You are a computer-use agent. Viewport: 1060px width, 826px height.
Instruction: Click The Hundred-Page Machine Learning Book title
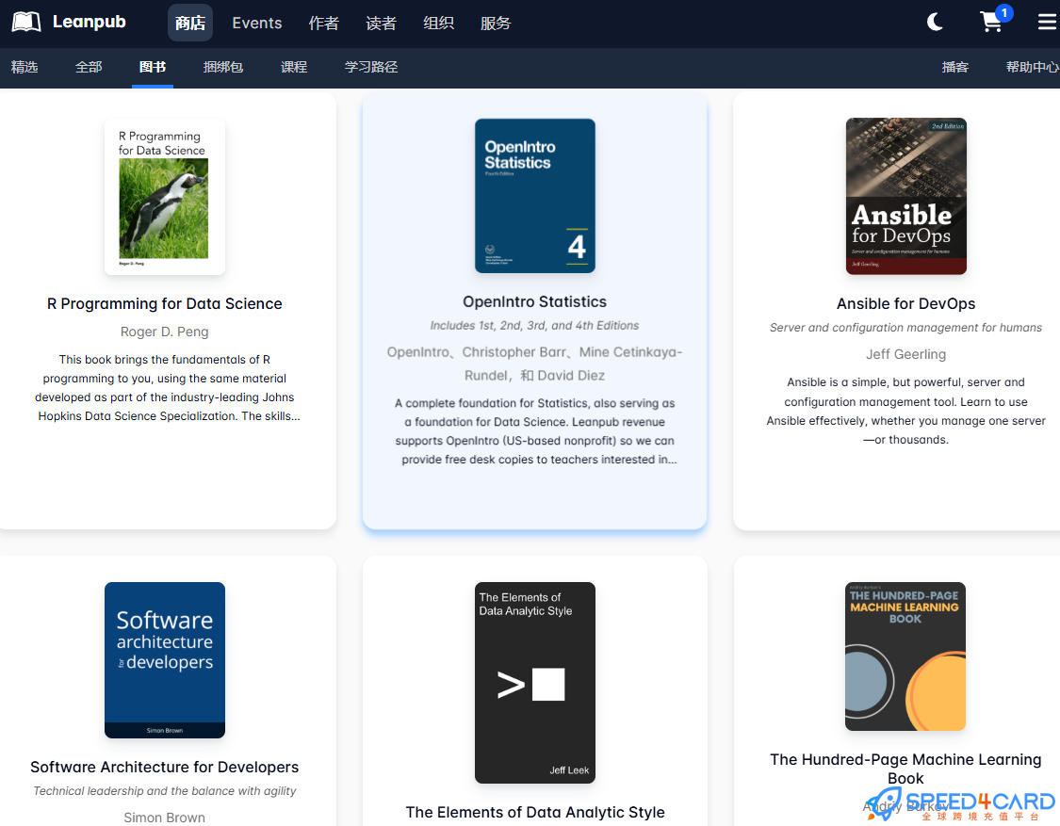pos(905,769)
